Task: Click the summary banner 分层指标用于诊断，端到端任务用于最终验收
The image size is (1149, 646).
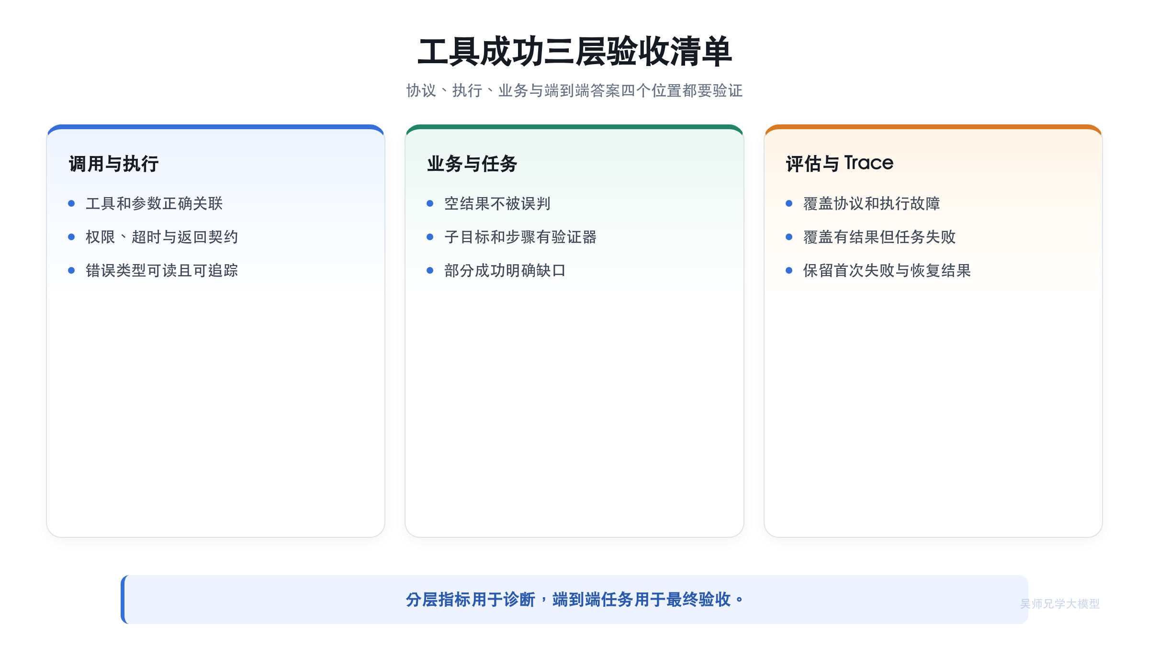Action: coord(574,600)
